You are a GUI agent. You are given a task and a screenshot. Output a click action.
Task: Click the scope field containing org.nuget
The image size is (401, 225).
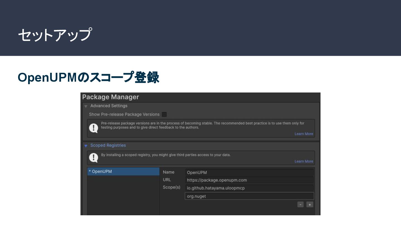pyautogui.click(x=249, y=196)
